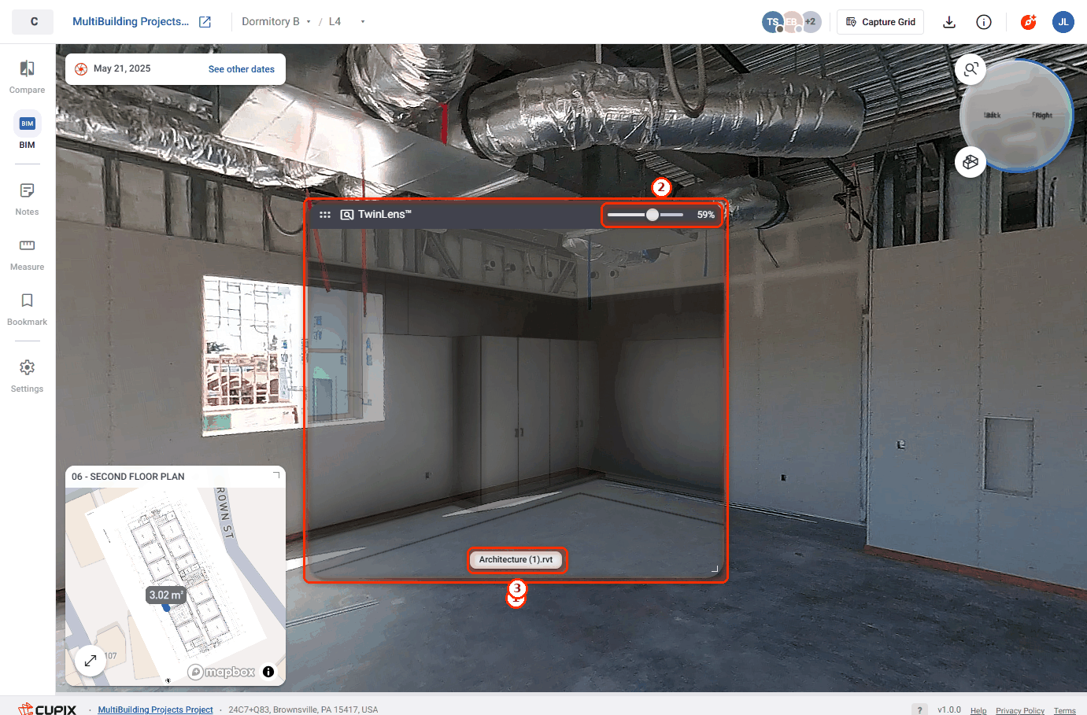This screenshot has height=715, width=1087.
Task: Click the May 21, 2025 capture date
Action: [122, 68]
